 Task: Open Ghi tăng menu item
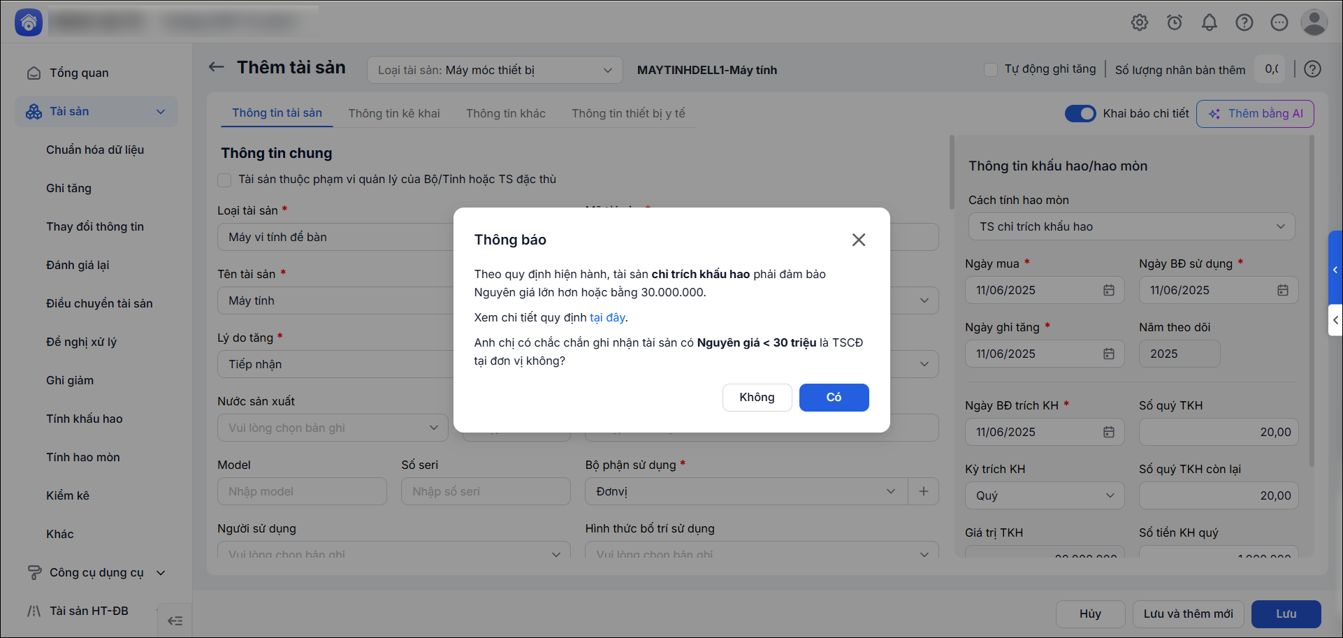click(68, 188)
